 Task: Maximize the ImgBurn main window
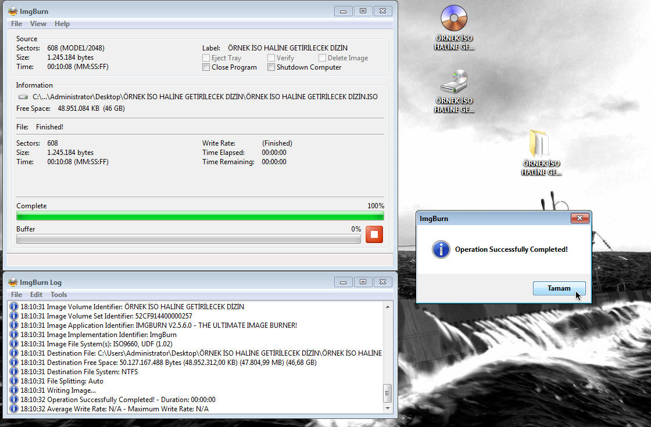(363, 11)
